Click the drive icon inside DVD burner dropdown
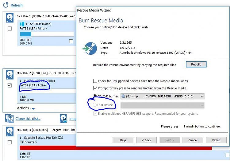Screen dimensions: 230x161 [x=123, y=96]
